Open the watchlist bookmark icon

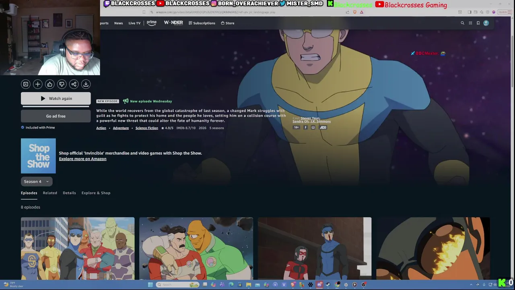tap(478, 23)
